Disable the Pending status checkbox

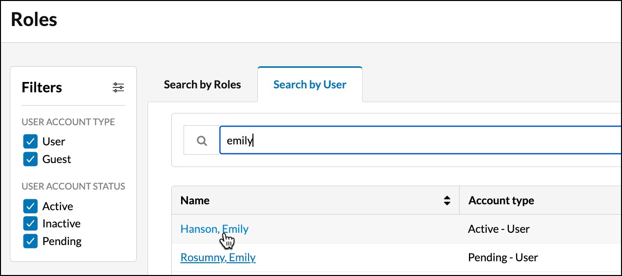coord(31,241)
